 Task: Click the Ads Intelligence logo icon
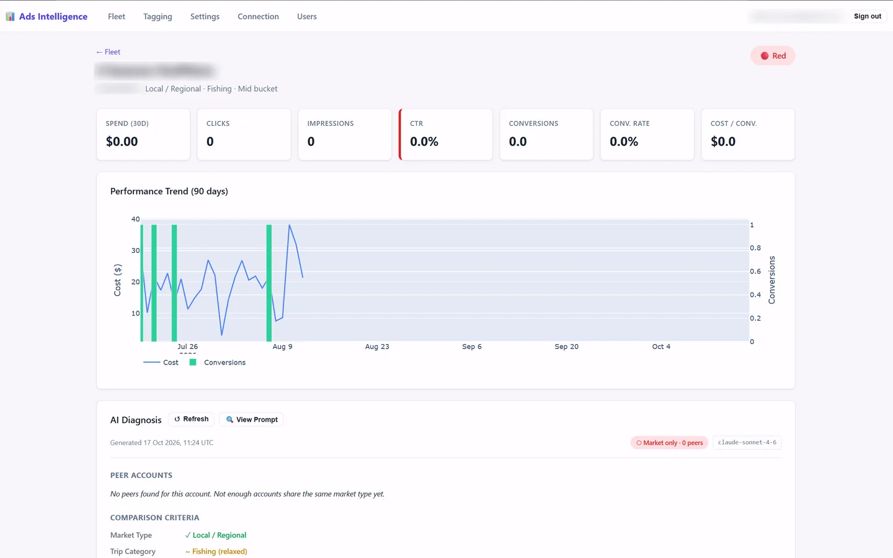[x=10, y=17]
